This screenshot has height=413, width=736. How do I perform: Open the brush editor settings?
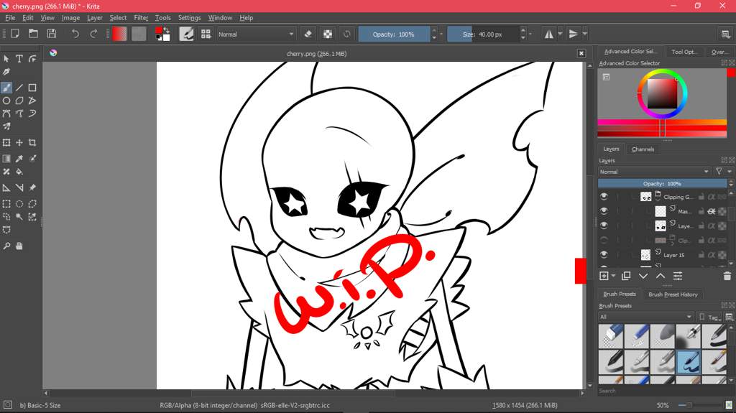(186, 34)
